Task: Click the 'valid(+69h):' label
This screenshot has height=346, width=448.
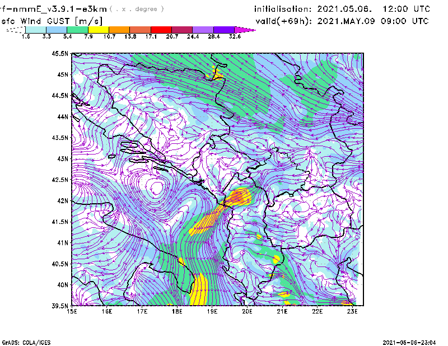Action: coord(284,21)
